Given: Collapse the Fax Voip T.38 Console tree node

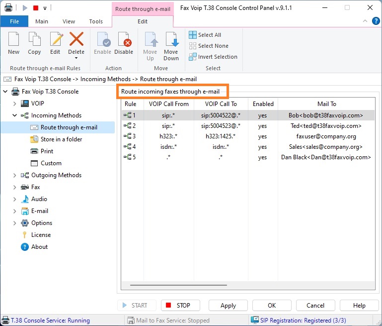Looking at the screenshot, I should coord(5,92).
